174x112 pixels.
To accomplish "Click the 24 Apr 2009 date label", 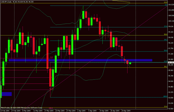I will click(x=126, y=111).
